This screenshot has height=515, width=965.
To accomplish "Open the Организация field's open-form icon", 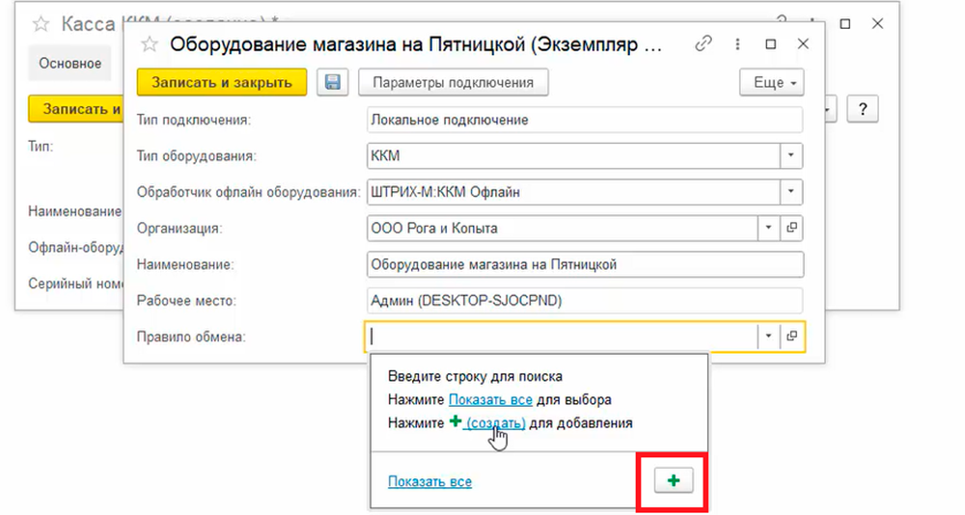I will point(792,229).
